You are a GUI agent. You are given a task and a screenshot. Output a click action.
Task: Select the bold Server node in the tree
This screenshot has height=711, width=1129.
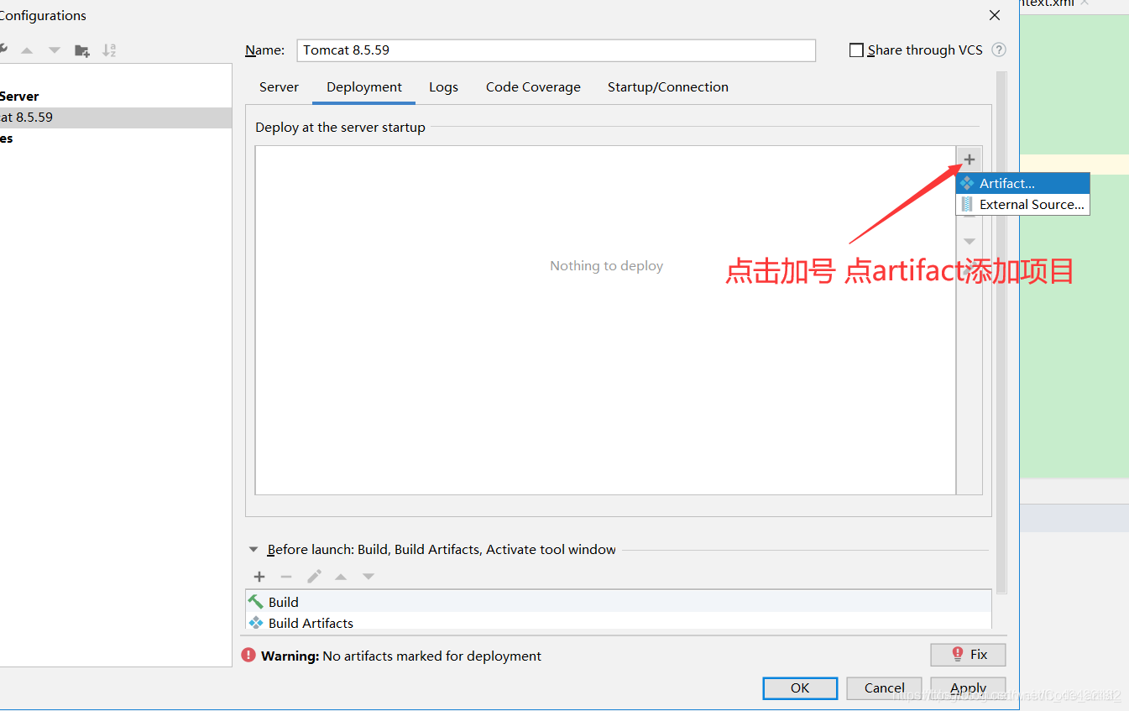[x=19, y=97]
